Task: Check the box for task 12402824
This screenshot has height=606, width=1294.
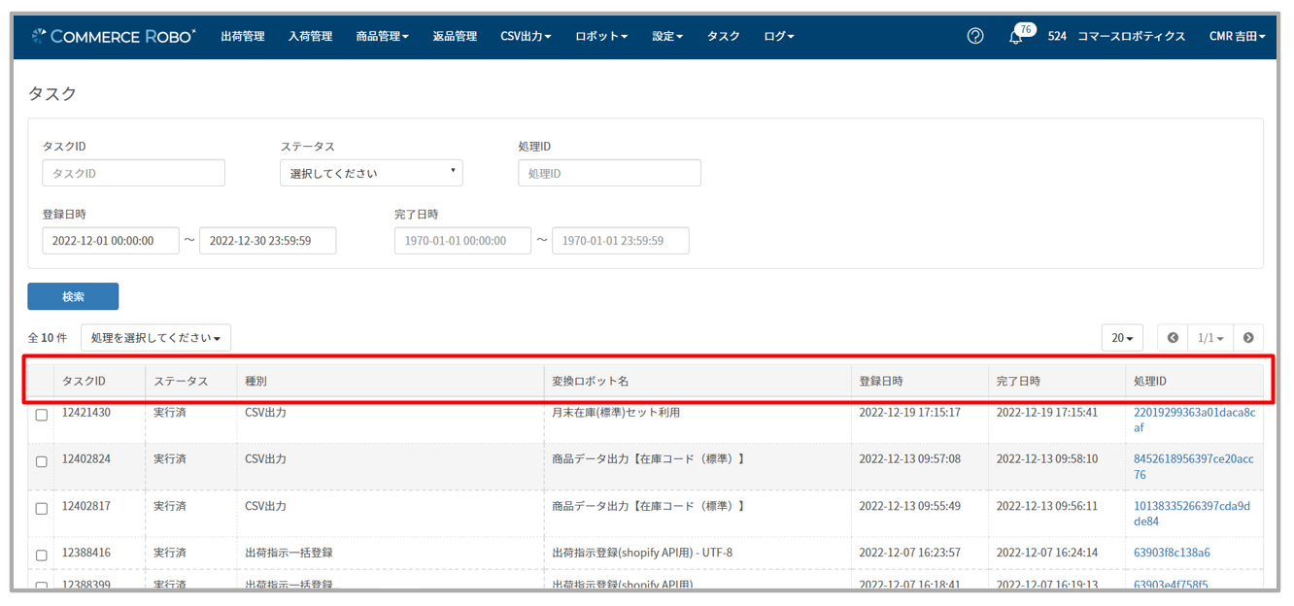Action: click(42, 461)
